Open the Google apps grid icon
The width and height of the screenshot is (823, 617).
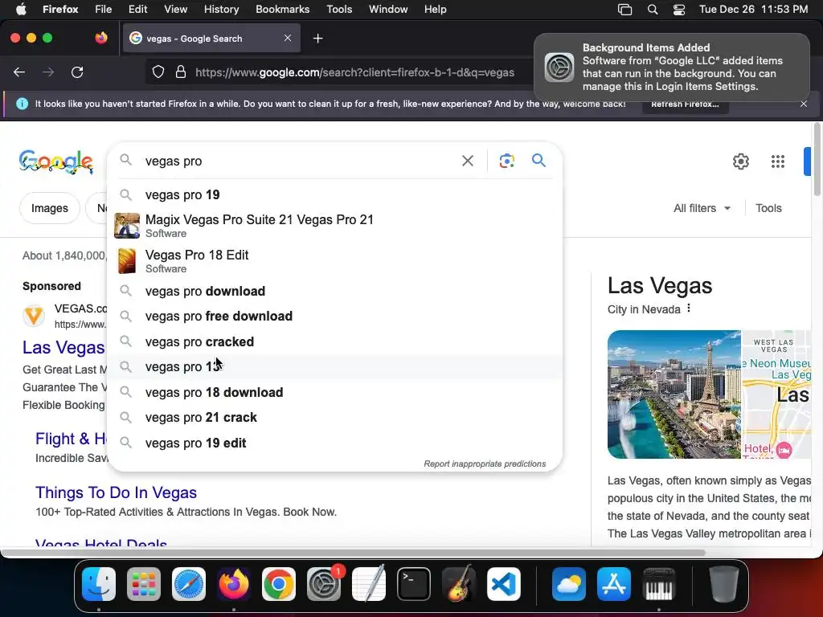pyautogui.click(x=778, y=161)
